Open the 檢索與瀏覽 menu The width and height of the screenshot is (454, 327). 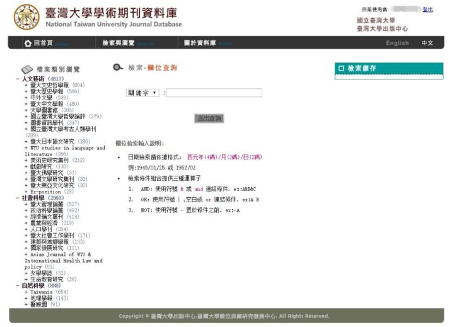tap(118, 43)
